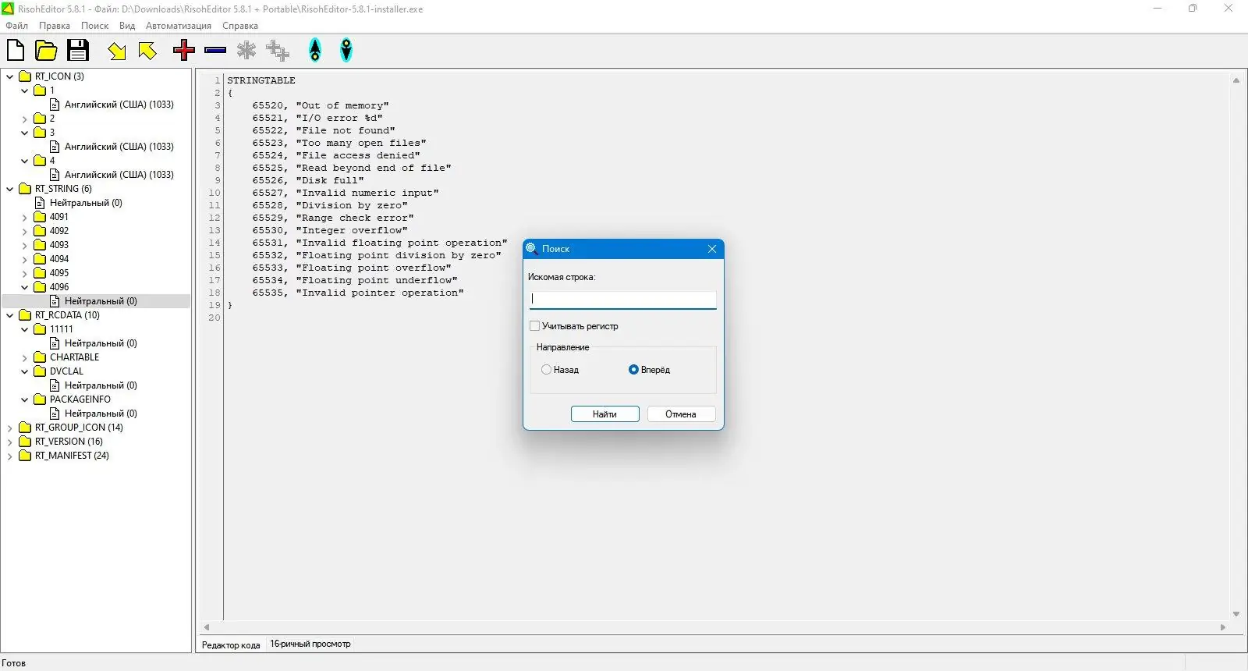Click the yellow arrow pointing up-left
The height and width of the screenshot is (671, 1248).
147,51
